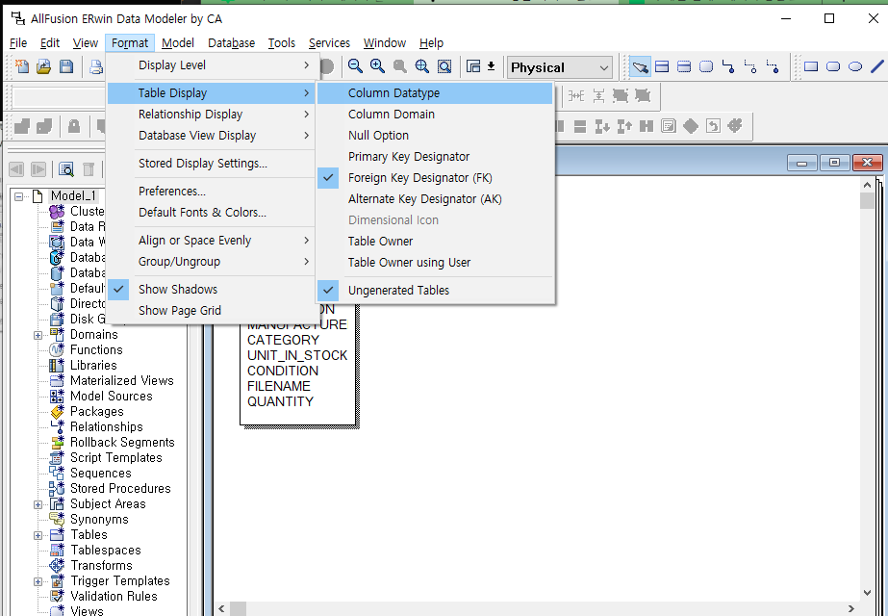
Task: Expand the Tables tree node
Action: point(38,535)
